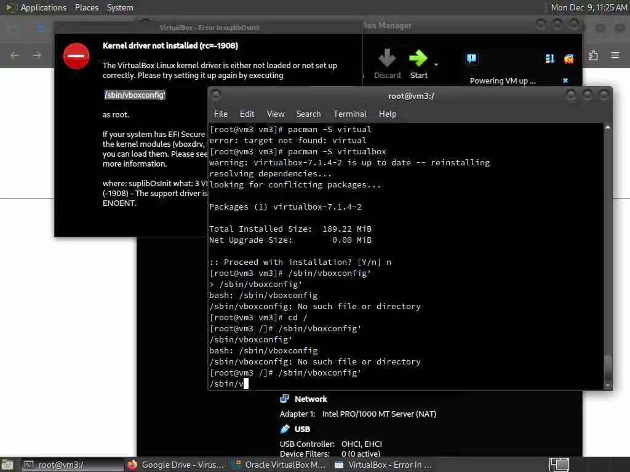Click the 'OHCI, EHCI' USB controller value
This screenshot has width=630, height=472.
click(x=362, y=444)
